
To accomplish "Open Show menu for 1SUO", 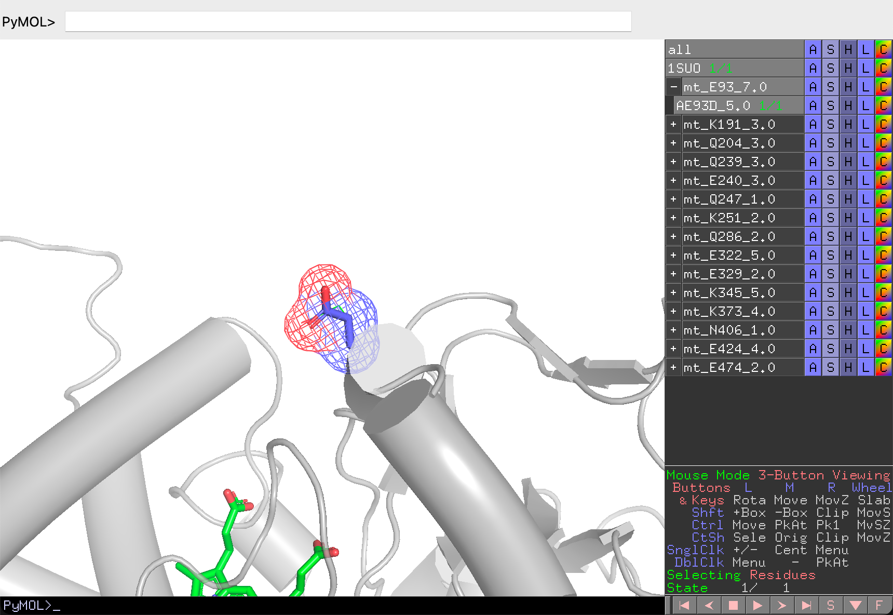I will point(831,68).
